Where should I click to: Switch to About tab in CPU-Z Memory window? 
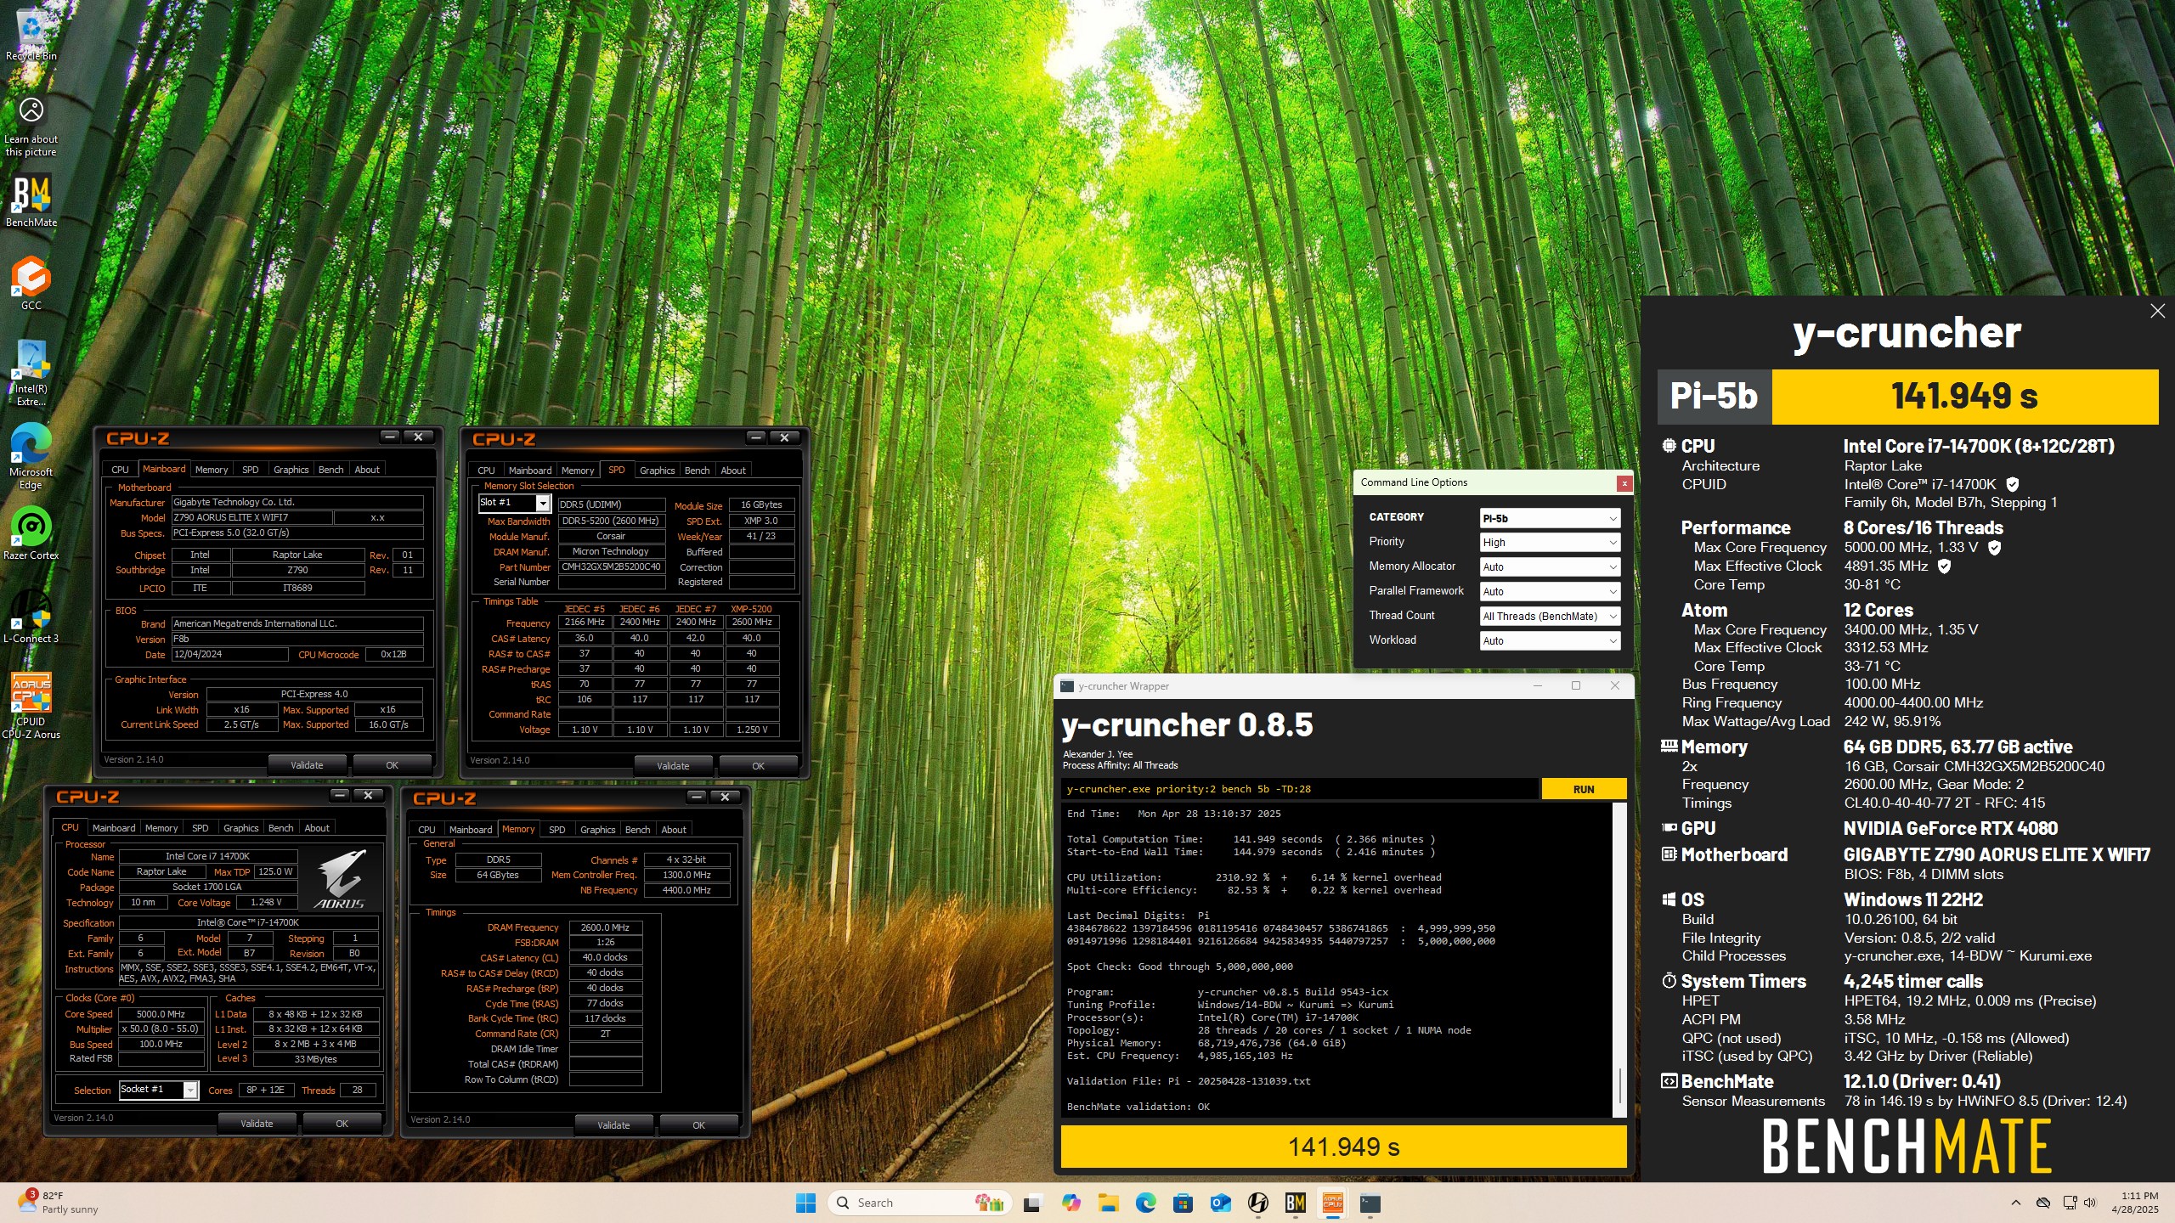[x=674, y=830]
